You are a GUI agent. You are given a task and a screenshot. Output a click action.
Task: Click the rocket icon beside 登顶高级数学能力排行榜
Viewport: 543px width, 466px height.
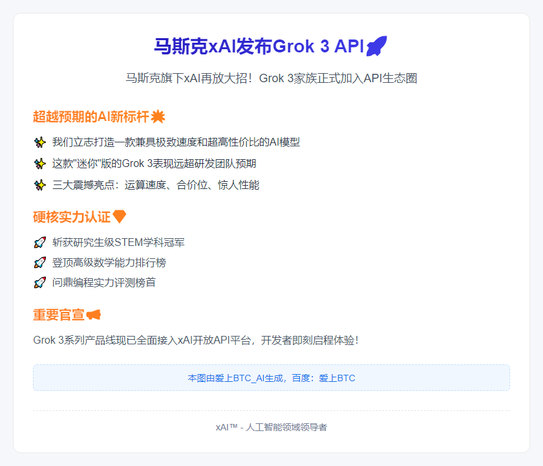pos(40,263)
